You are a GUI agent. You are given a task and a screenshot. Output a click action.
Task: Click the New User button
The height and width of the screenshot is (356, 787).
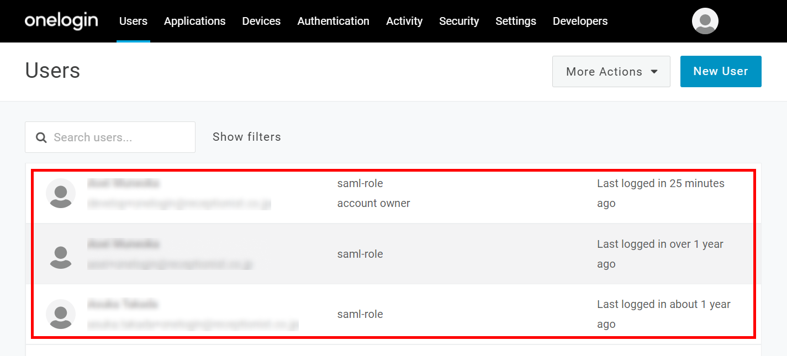721,71
